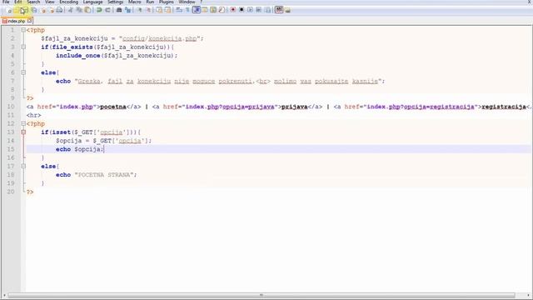The height and width of the screenshot is (300, 533).
Task: Click the horizontal scrollbar right arrow
Action: pos(529,295)
